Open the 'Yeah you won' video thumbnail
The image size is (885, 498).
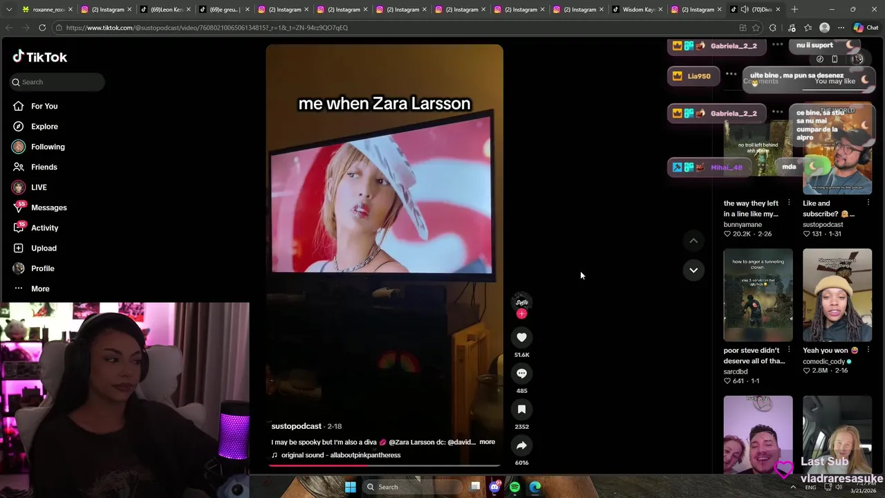tap(837, 295)
